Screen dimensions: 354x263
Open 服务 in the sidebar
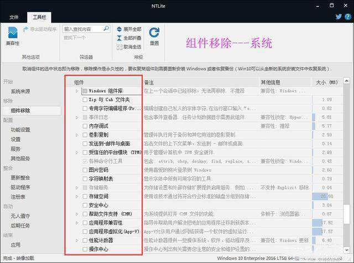[x=15, y=149]
